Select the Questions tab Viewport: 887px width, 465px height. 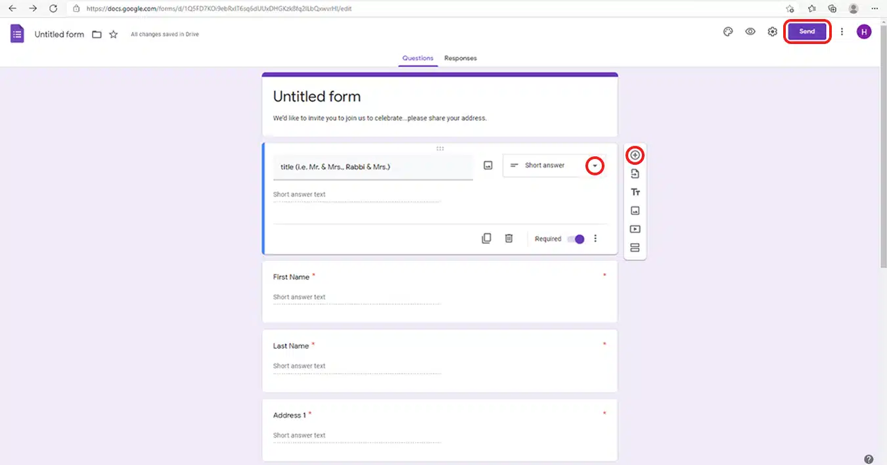tap(418, 58)
